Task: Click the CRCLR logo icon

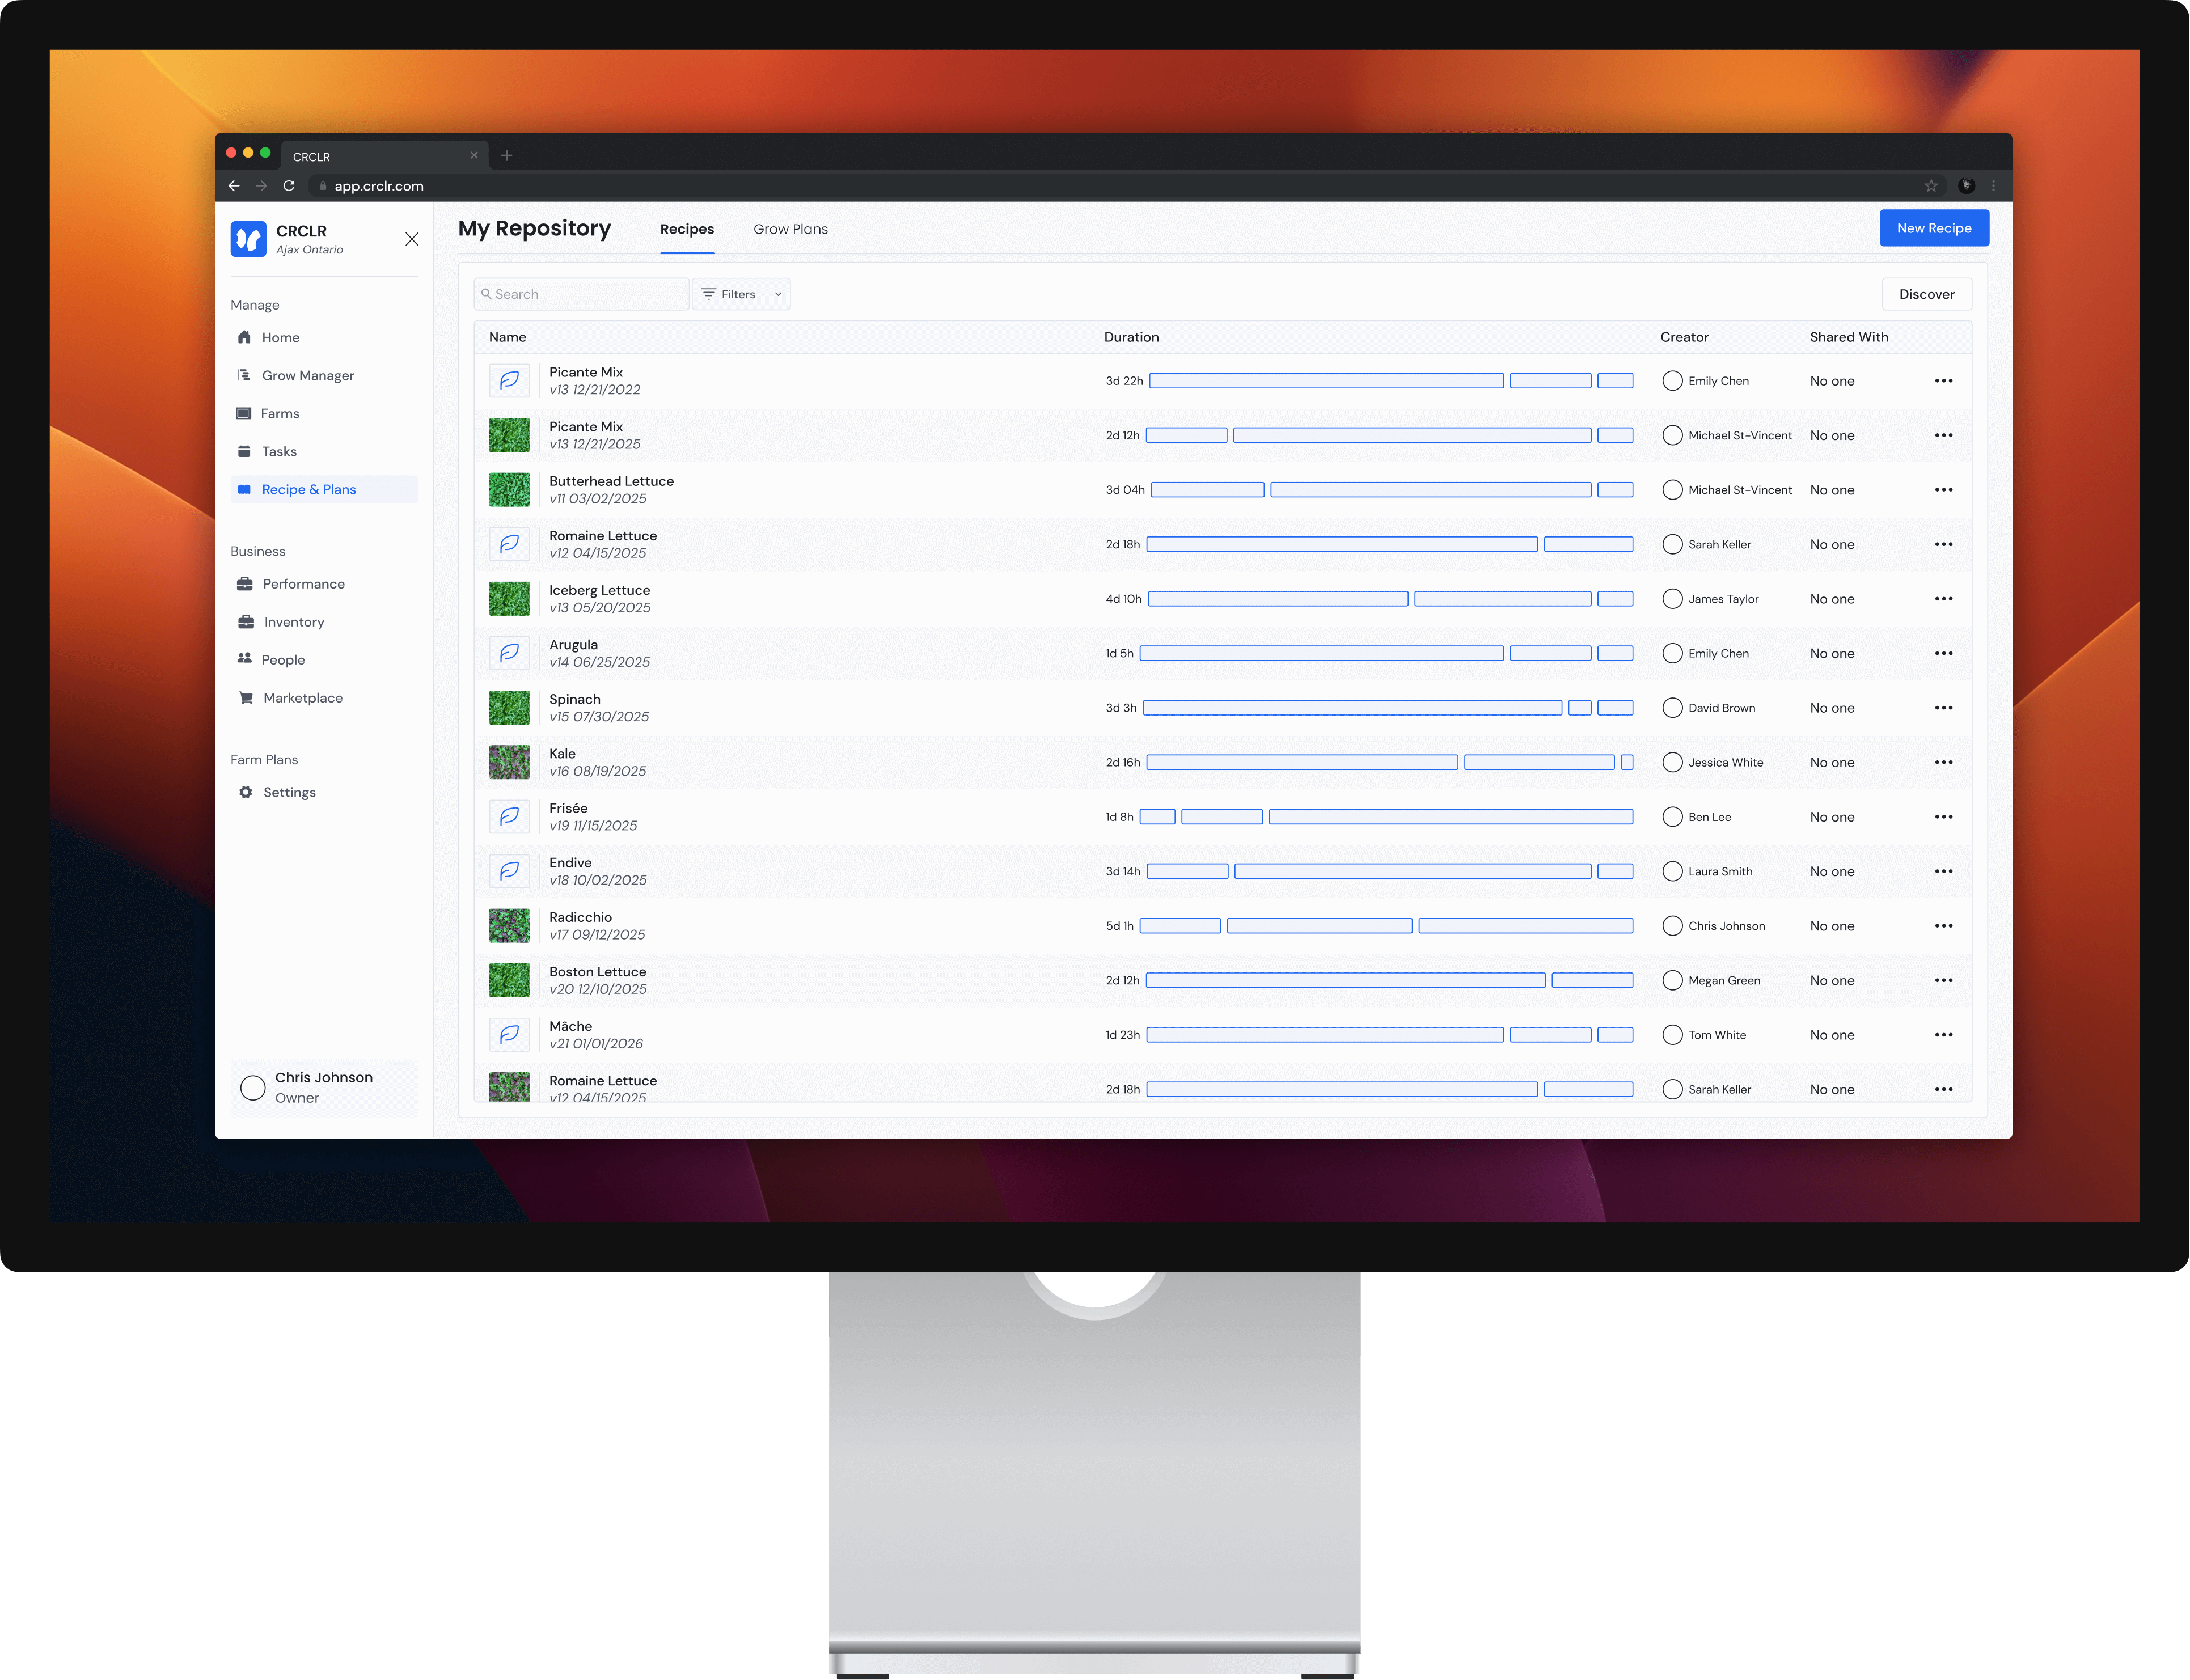Action: click(x=248, y=239)
